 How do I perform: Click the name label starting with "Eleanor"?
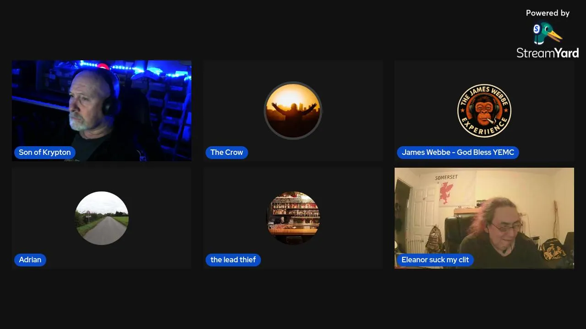435,260
